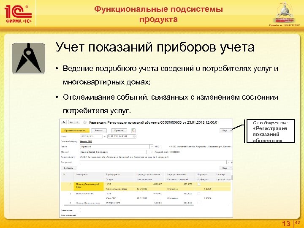The image size is (304, 228).
Task: Open the reporting period link Январь 2015
Action: [86, 141]
